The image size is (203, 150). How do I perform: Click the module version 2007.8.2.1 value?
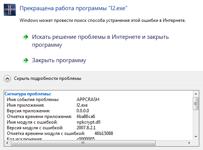click(x=86, y=128)
